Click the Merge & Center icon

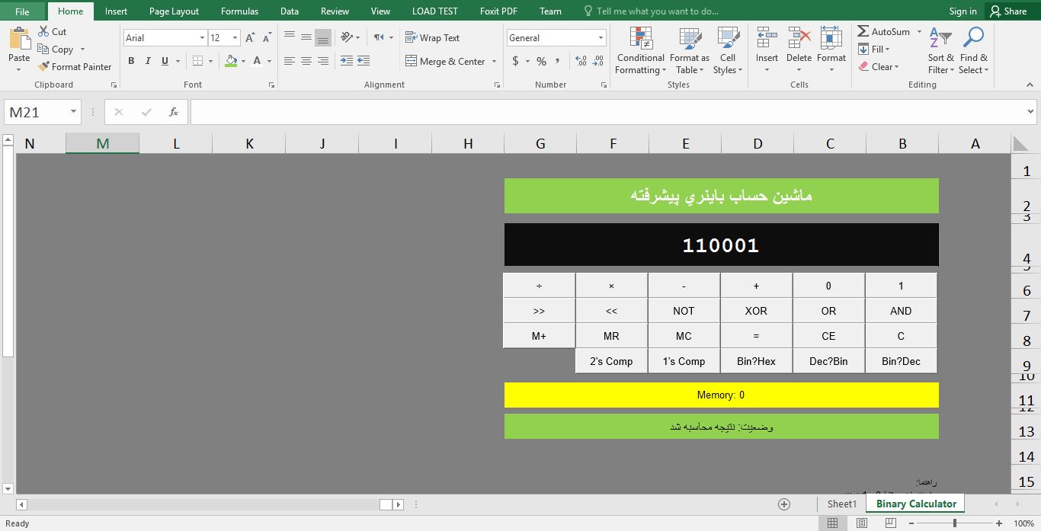point(412,61)
